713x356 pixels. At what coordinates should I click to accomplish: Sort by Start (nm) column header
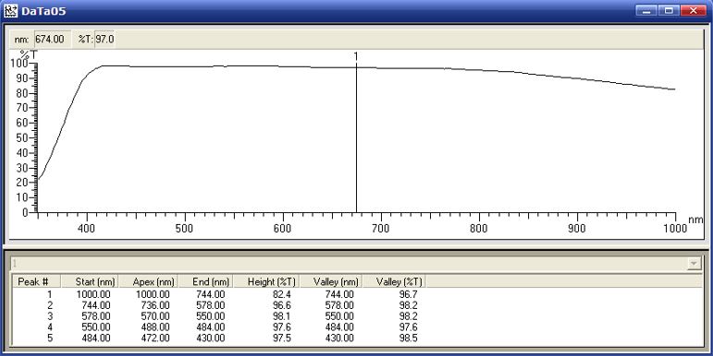tap(90, 281)
